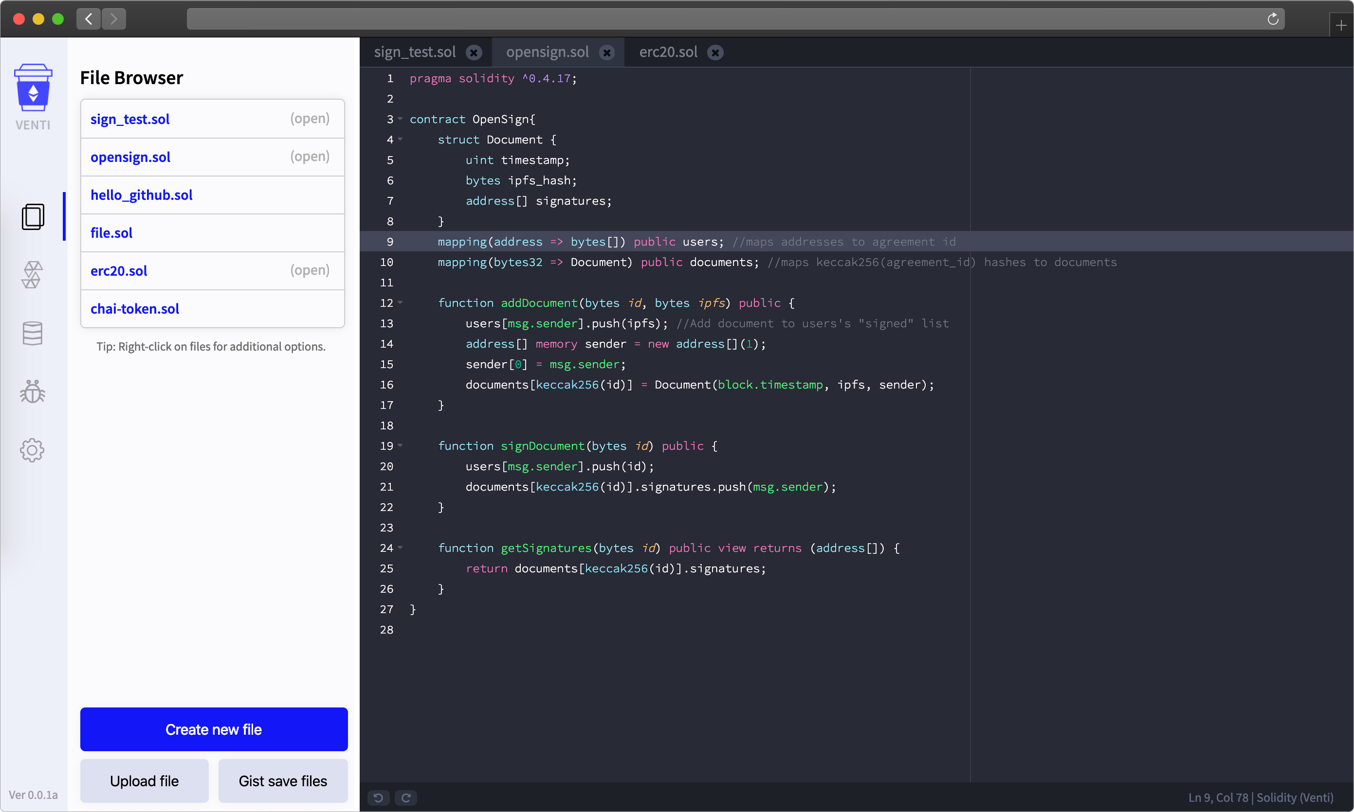
Task: Click 'address[] memory sender' on line 14
Action: (x=546, y=344)
